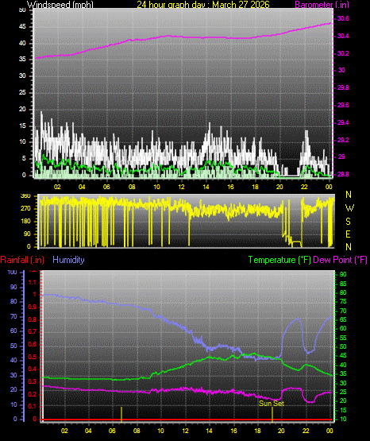Image resolution: width=370 pixels, height=441 pixels.
Task: Click the blue humidity "100" tick label
Action: click(12, 273)
